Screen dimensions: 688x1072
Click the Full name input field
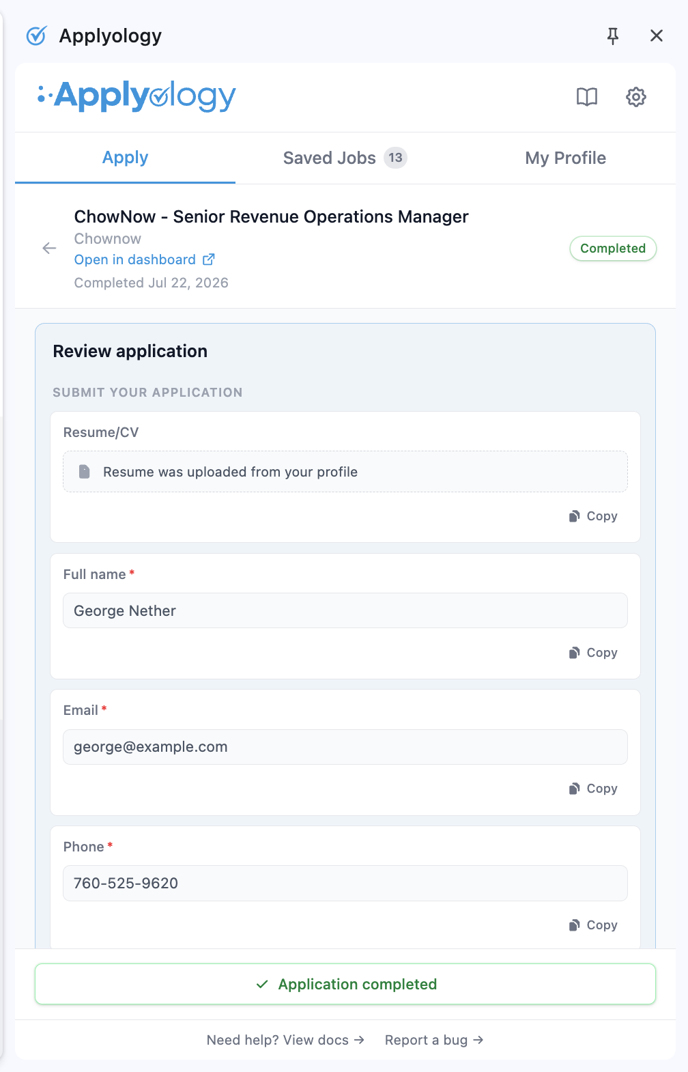[345, 610]
